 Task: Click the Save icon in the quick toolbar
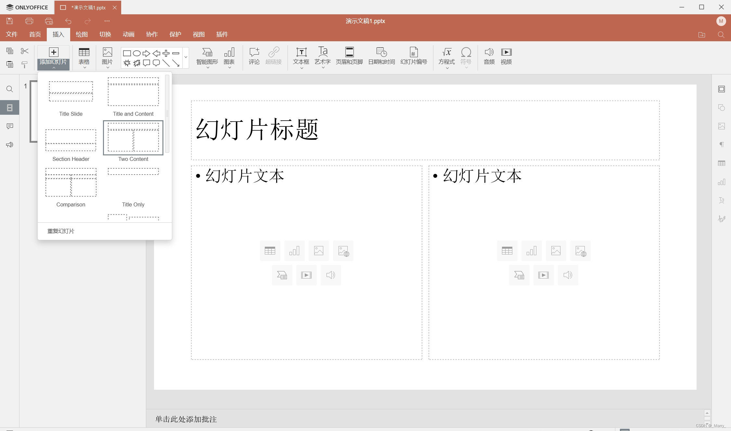pos(10,21)
